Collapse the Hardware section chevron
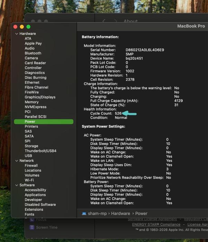This screenshot has height=242, width=208. (x=17, y=34)
